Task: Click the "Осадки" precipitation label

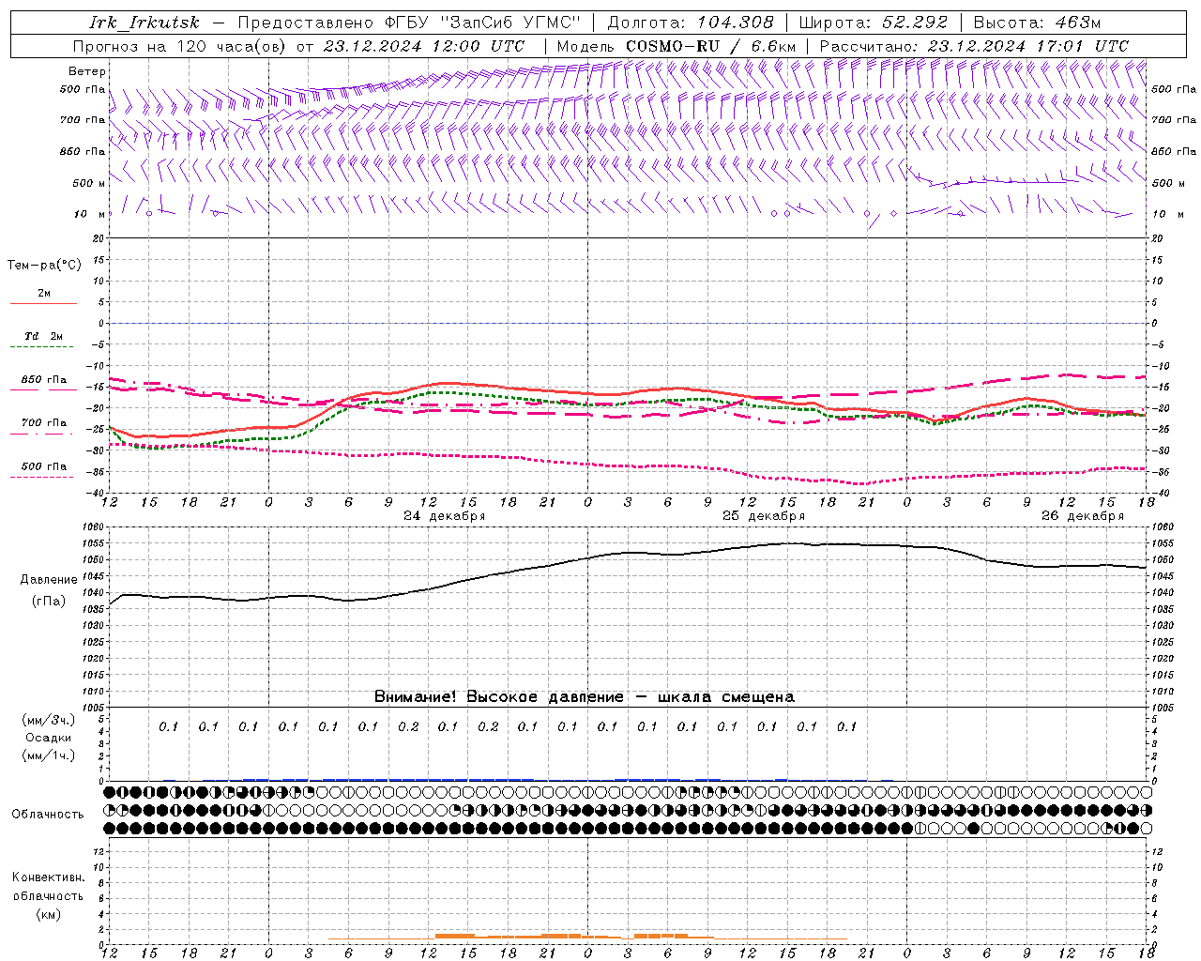Action: pyautogui.click(x=48, y=738)
